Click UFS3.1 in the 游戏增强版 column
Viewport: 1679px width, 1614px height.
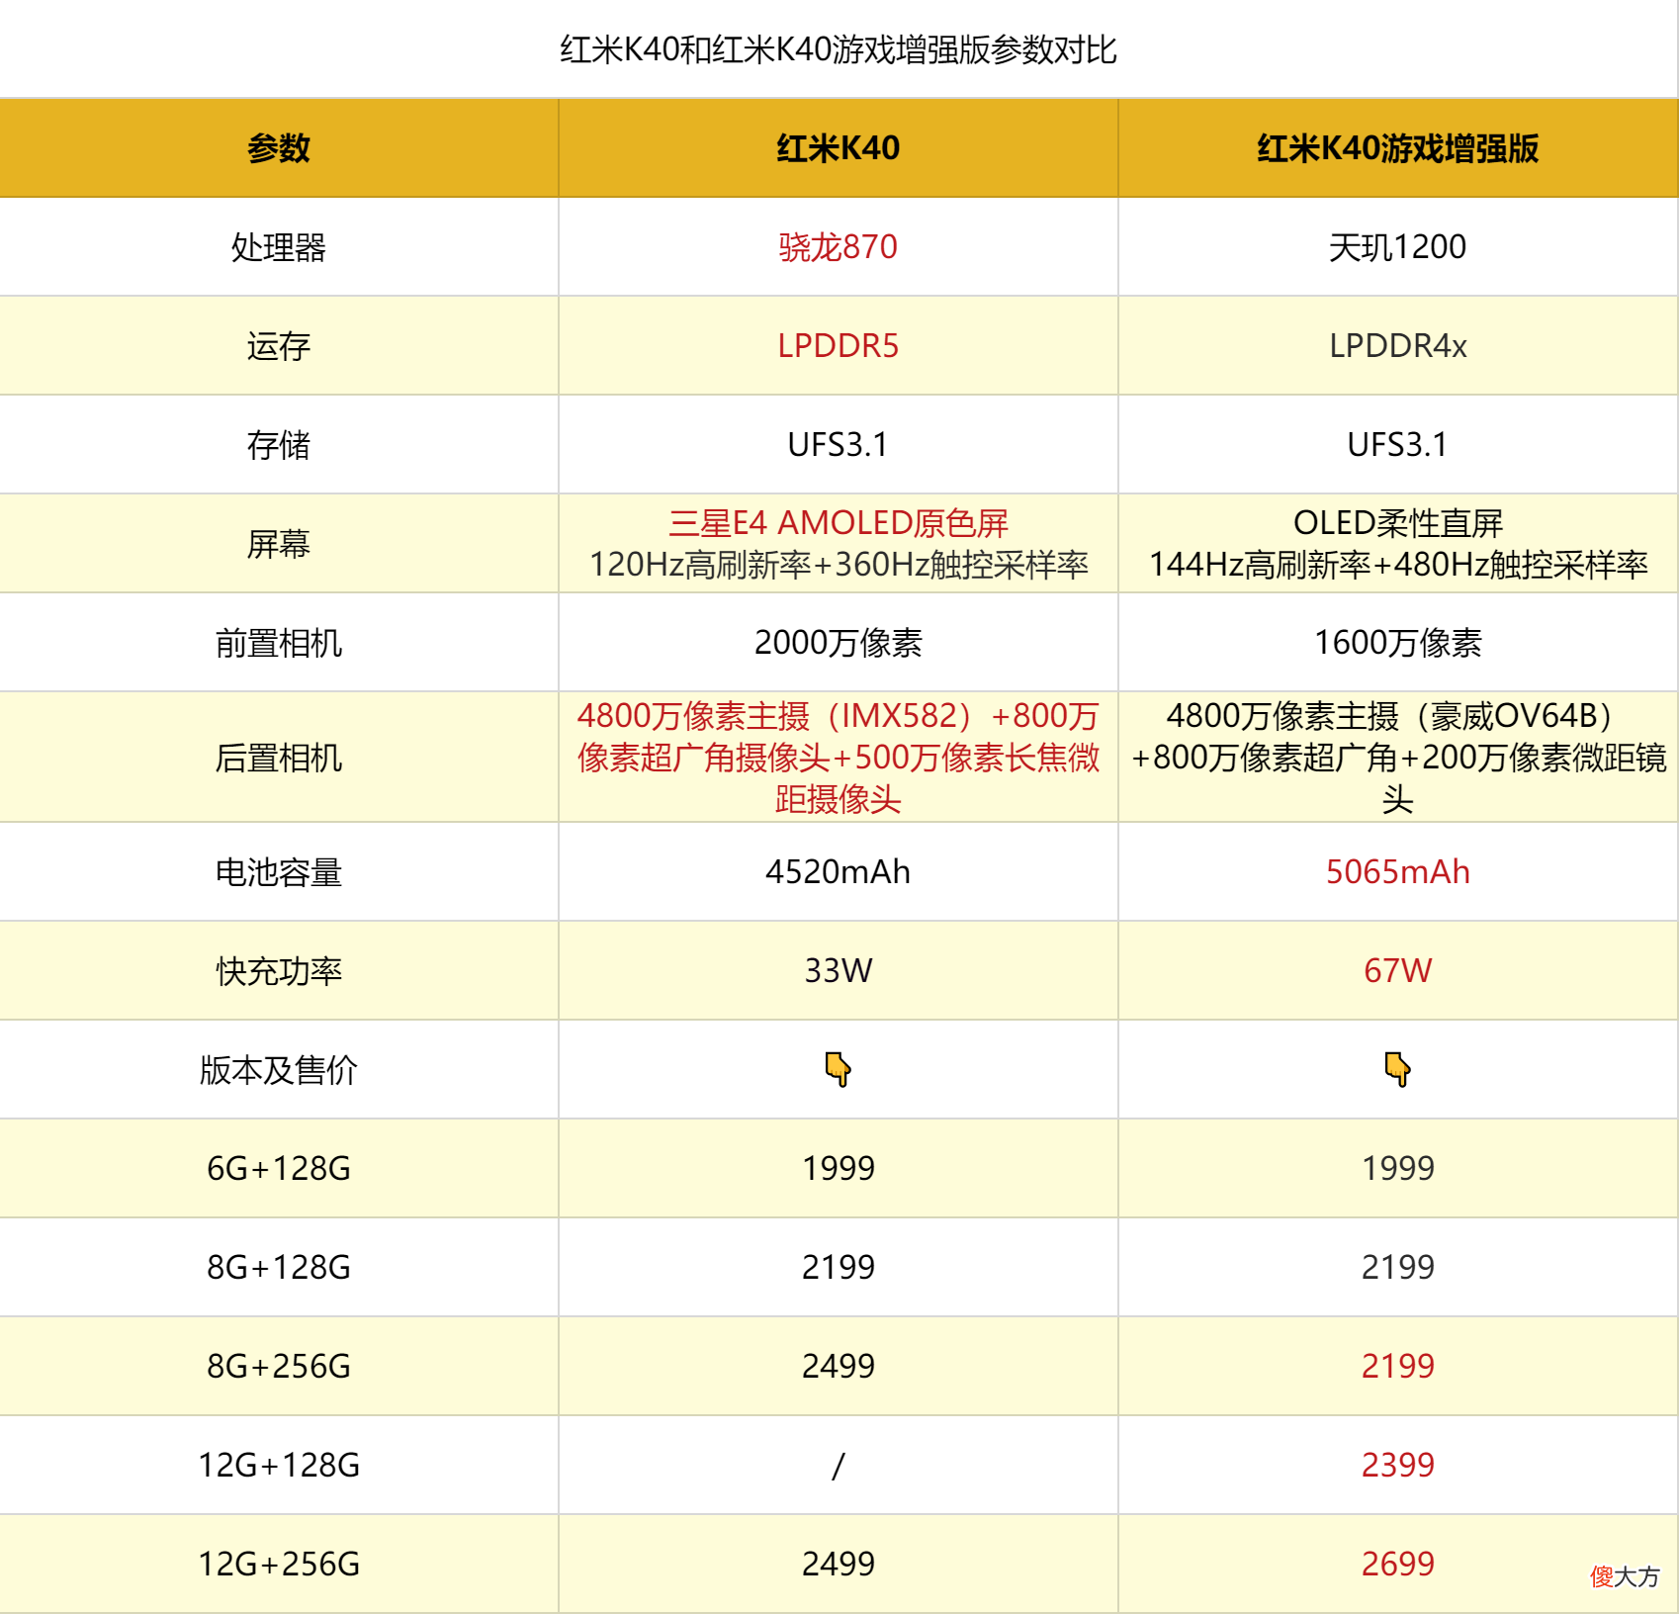coord(1397,445)
